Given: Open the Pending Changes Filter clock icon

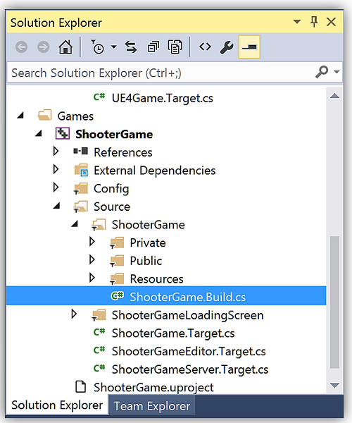Looking at the screenshot, I should pos(97,47).
